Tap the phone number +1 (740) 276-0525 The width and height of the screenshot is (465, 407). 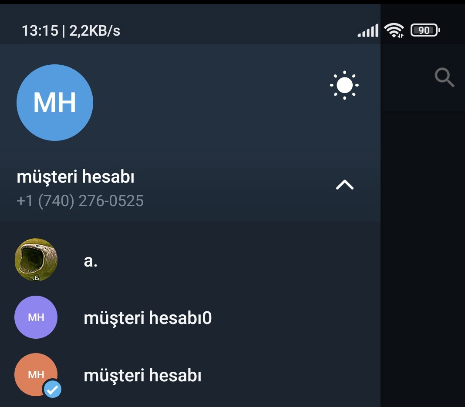tap(80, 201)
